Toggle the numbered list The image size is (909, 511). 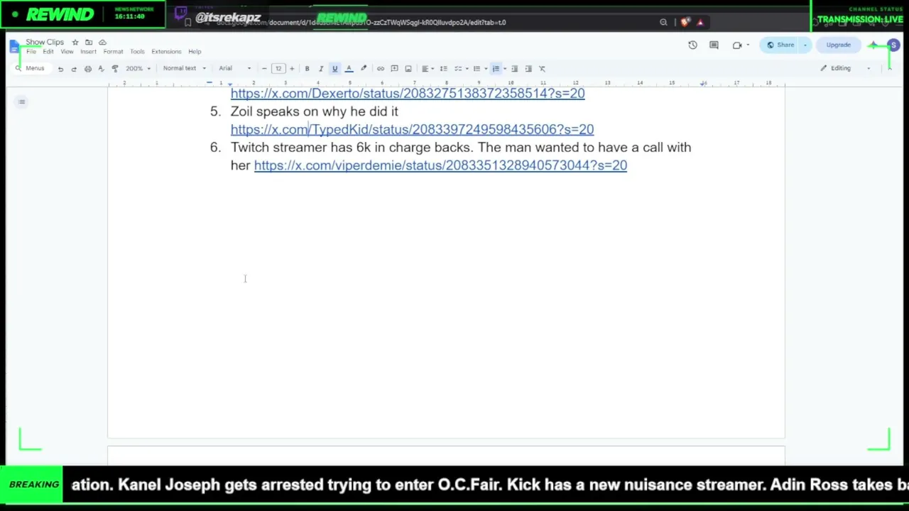point(496,69)
